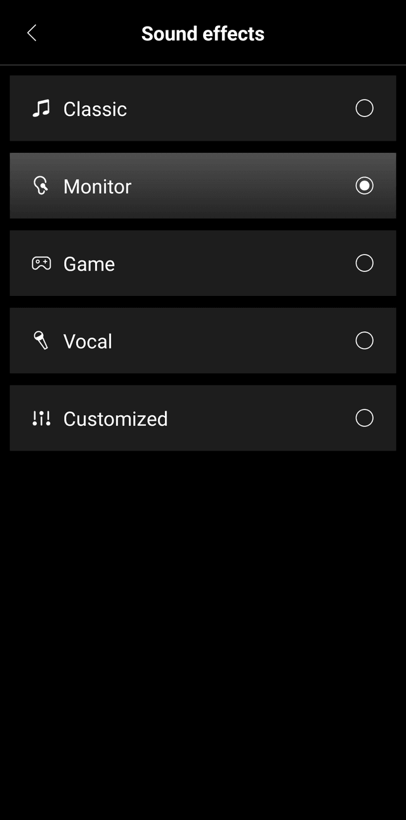This screenshot has height=820, width=406.
Task: Pick the Classic label text
Action: point(95,109)
